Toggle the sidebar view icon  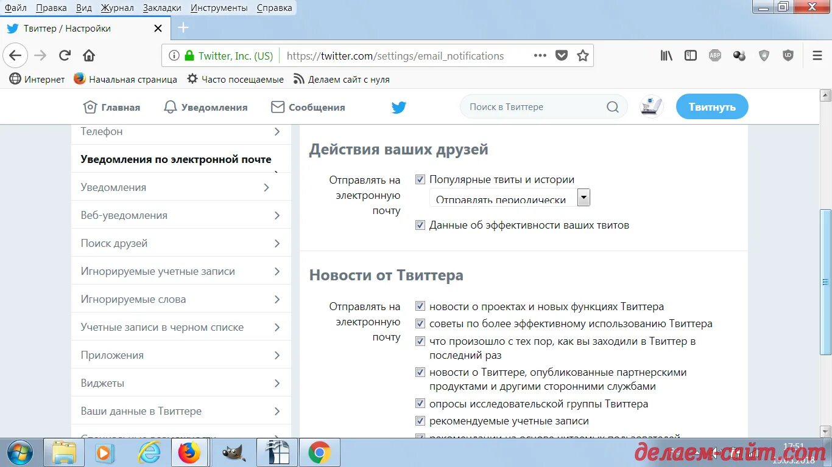click(691, 56)
